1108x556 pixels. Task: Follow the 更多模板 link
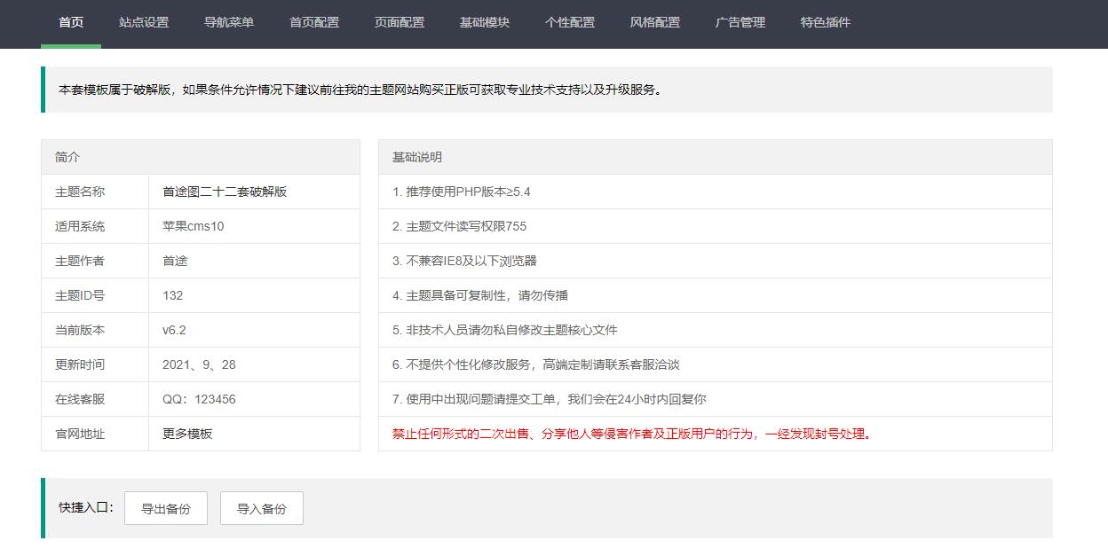coord(187,434)
